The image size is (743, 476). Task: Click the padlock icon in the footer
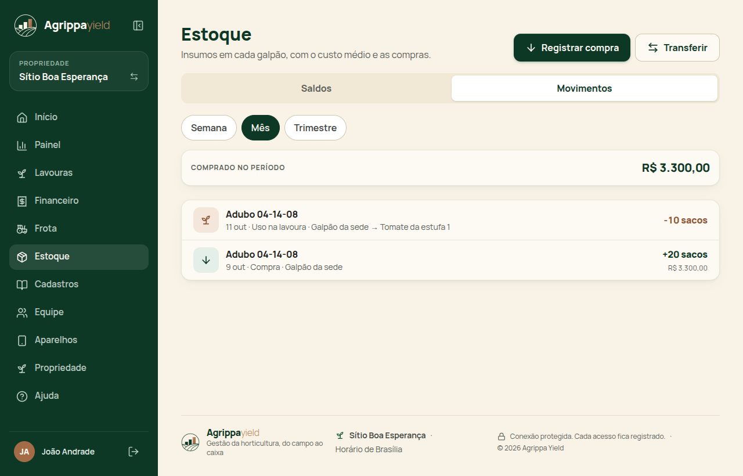click(502, 437)
